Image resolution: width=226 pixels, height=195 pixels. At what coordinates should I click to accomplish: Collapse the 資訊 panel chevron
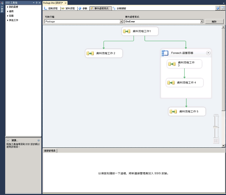pos(8,140)
